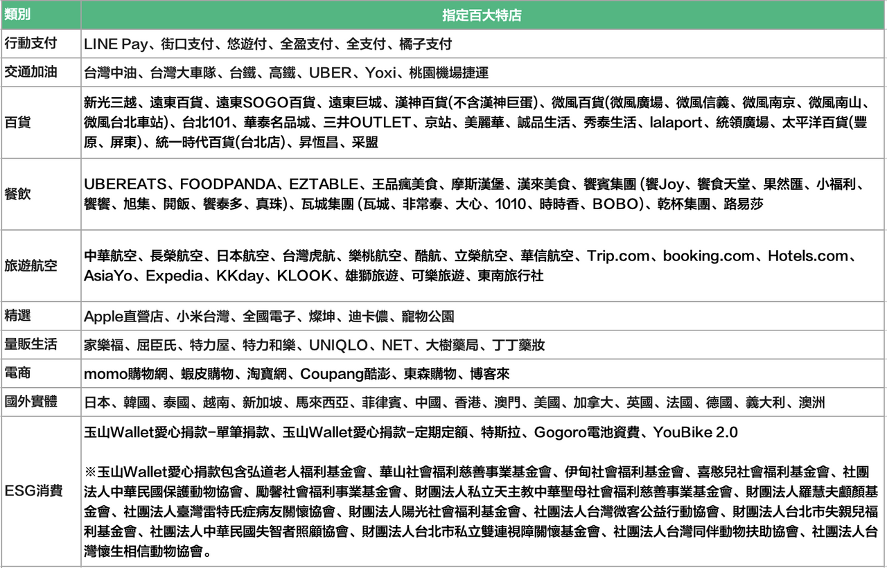Click the LINE Pay merchant text

[x=116, y=44]
